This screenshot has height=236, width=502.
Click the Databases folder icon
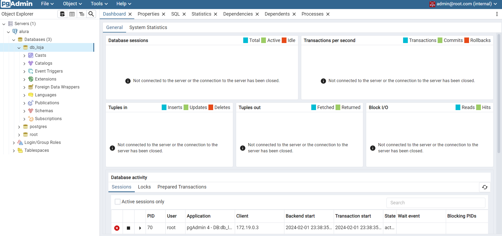click(x=20, y=40)
